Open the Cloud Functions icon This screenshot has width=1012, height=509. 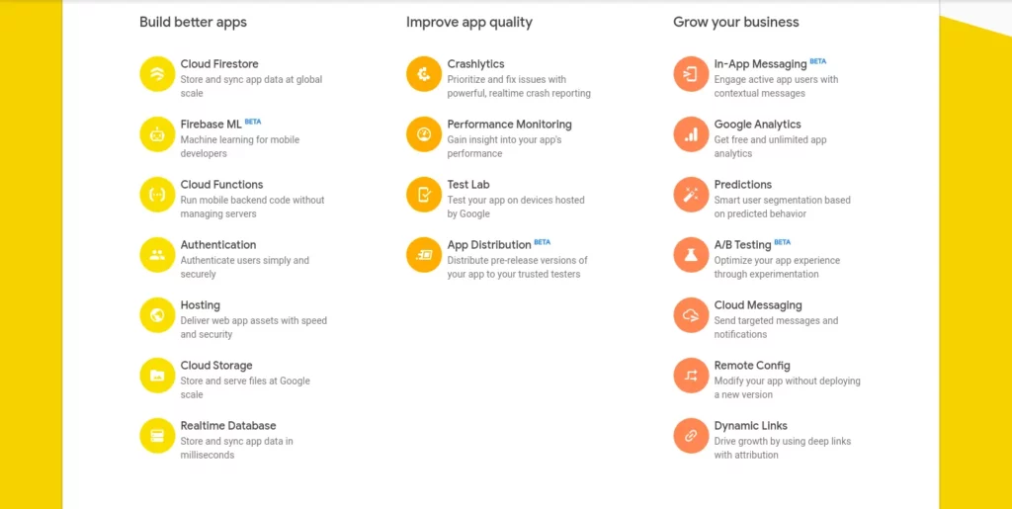coord(157,195)
